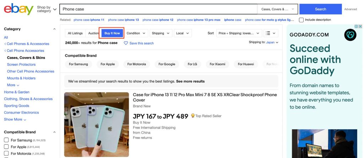Open Home & Garden category
Image resolution: width=364 pixels, height=158 pixels.
click(x=17, y=92)
